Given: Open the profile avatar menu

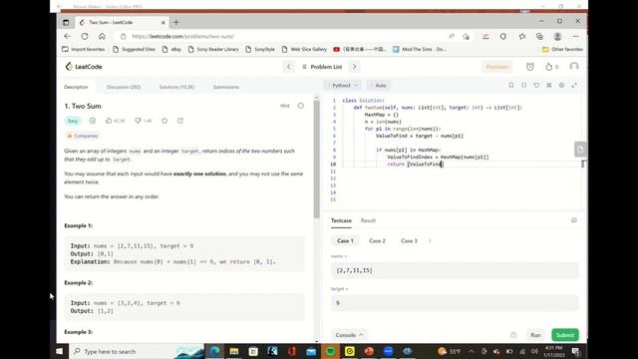Looking at the screenshot, I should [x=574, y=67].
